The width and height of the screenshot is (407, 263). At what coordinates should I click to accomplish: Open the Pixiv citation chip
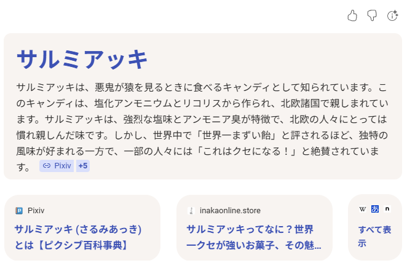[57, 166]
